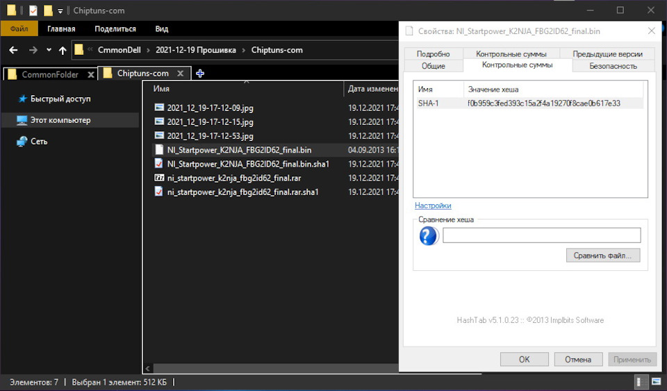Select 2021-12-19 Прошивка breadcrumb segment
The width and height of the screenshot is (667, 391).
tap(196, 50)
